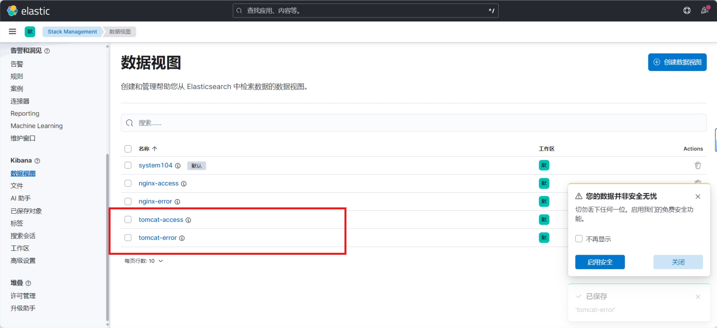This screenshot has width=717, height=328.
Task: Open the help menu icon
Action: (x=687, y=11)
